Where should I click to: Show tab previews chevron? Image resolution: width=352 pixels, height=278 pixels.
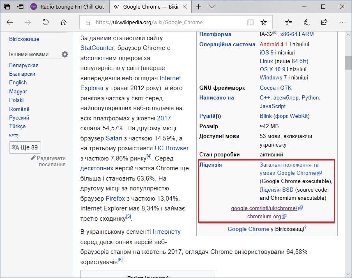(212, 7)
